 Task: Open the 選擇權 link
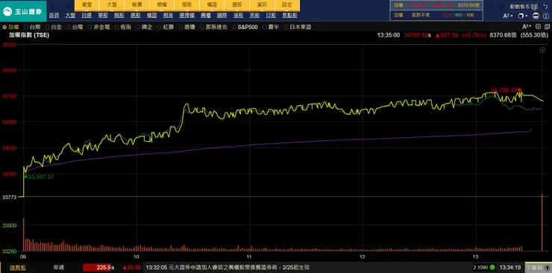pos(186,16)
